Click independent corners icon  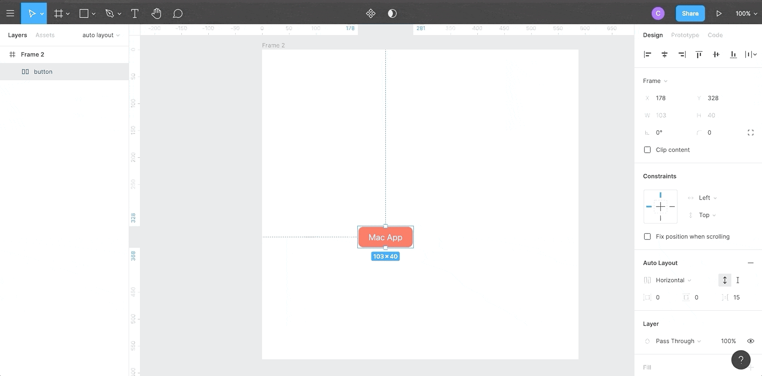tap(751, 133)
